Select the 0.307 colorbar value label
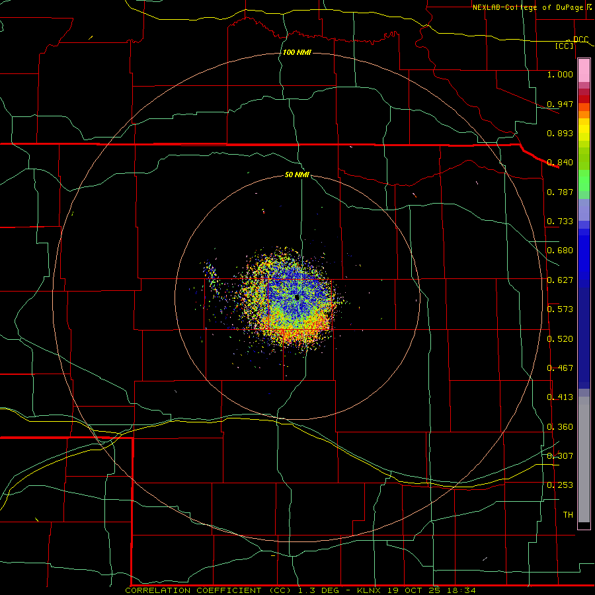This screenshot has width=595, height=595. point(560,456)
